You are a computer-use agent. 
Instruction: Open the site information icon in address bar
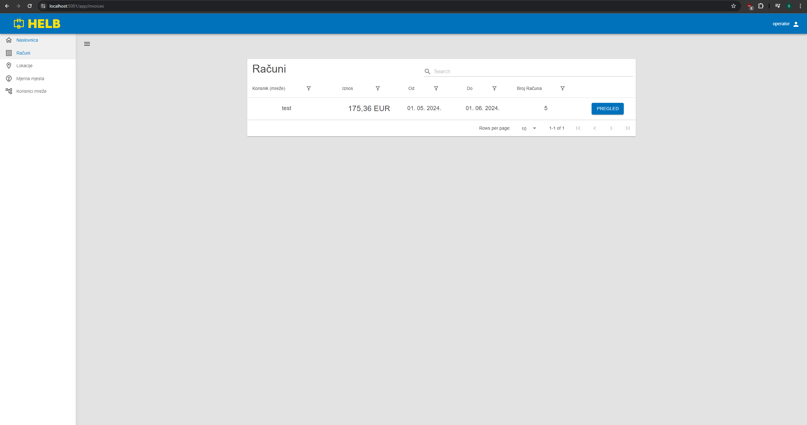click(43, 6)
